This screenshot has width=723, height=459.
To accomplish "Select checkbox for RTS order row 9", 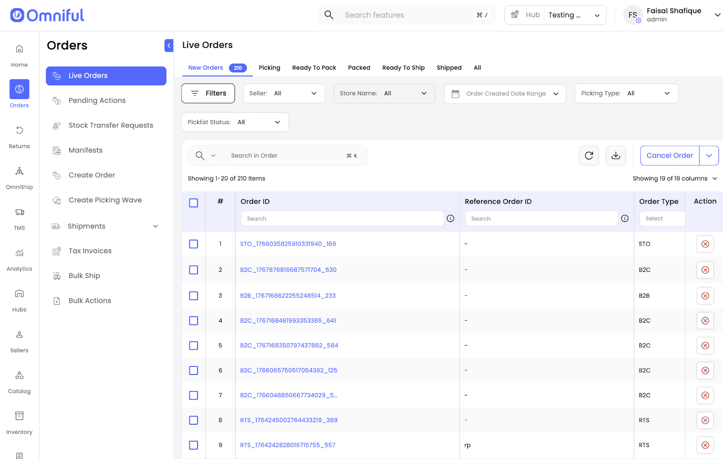I will pyautogui.click(x=193, y=445).
